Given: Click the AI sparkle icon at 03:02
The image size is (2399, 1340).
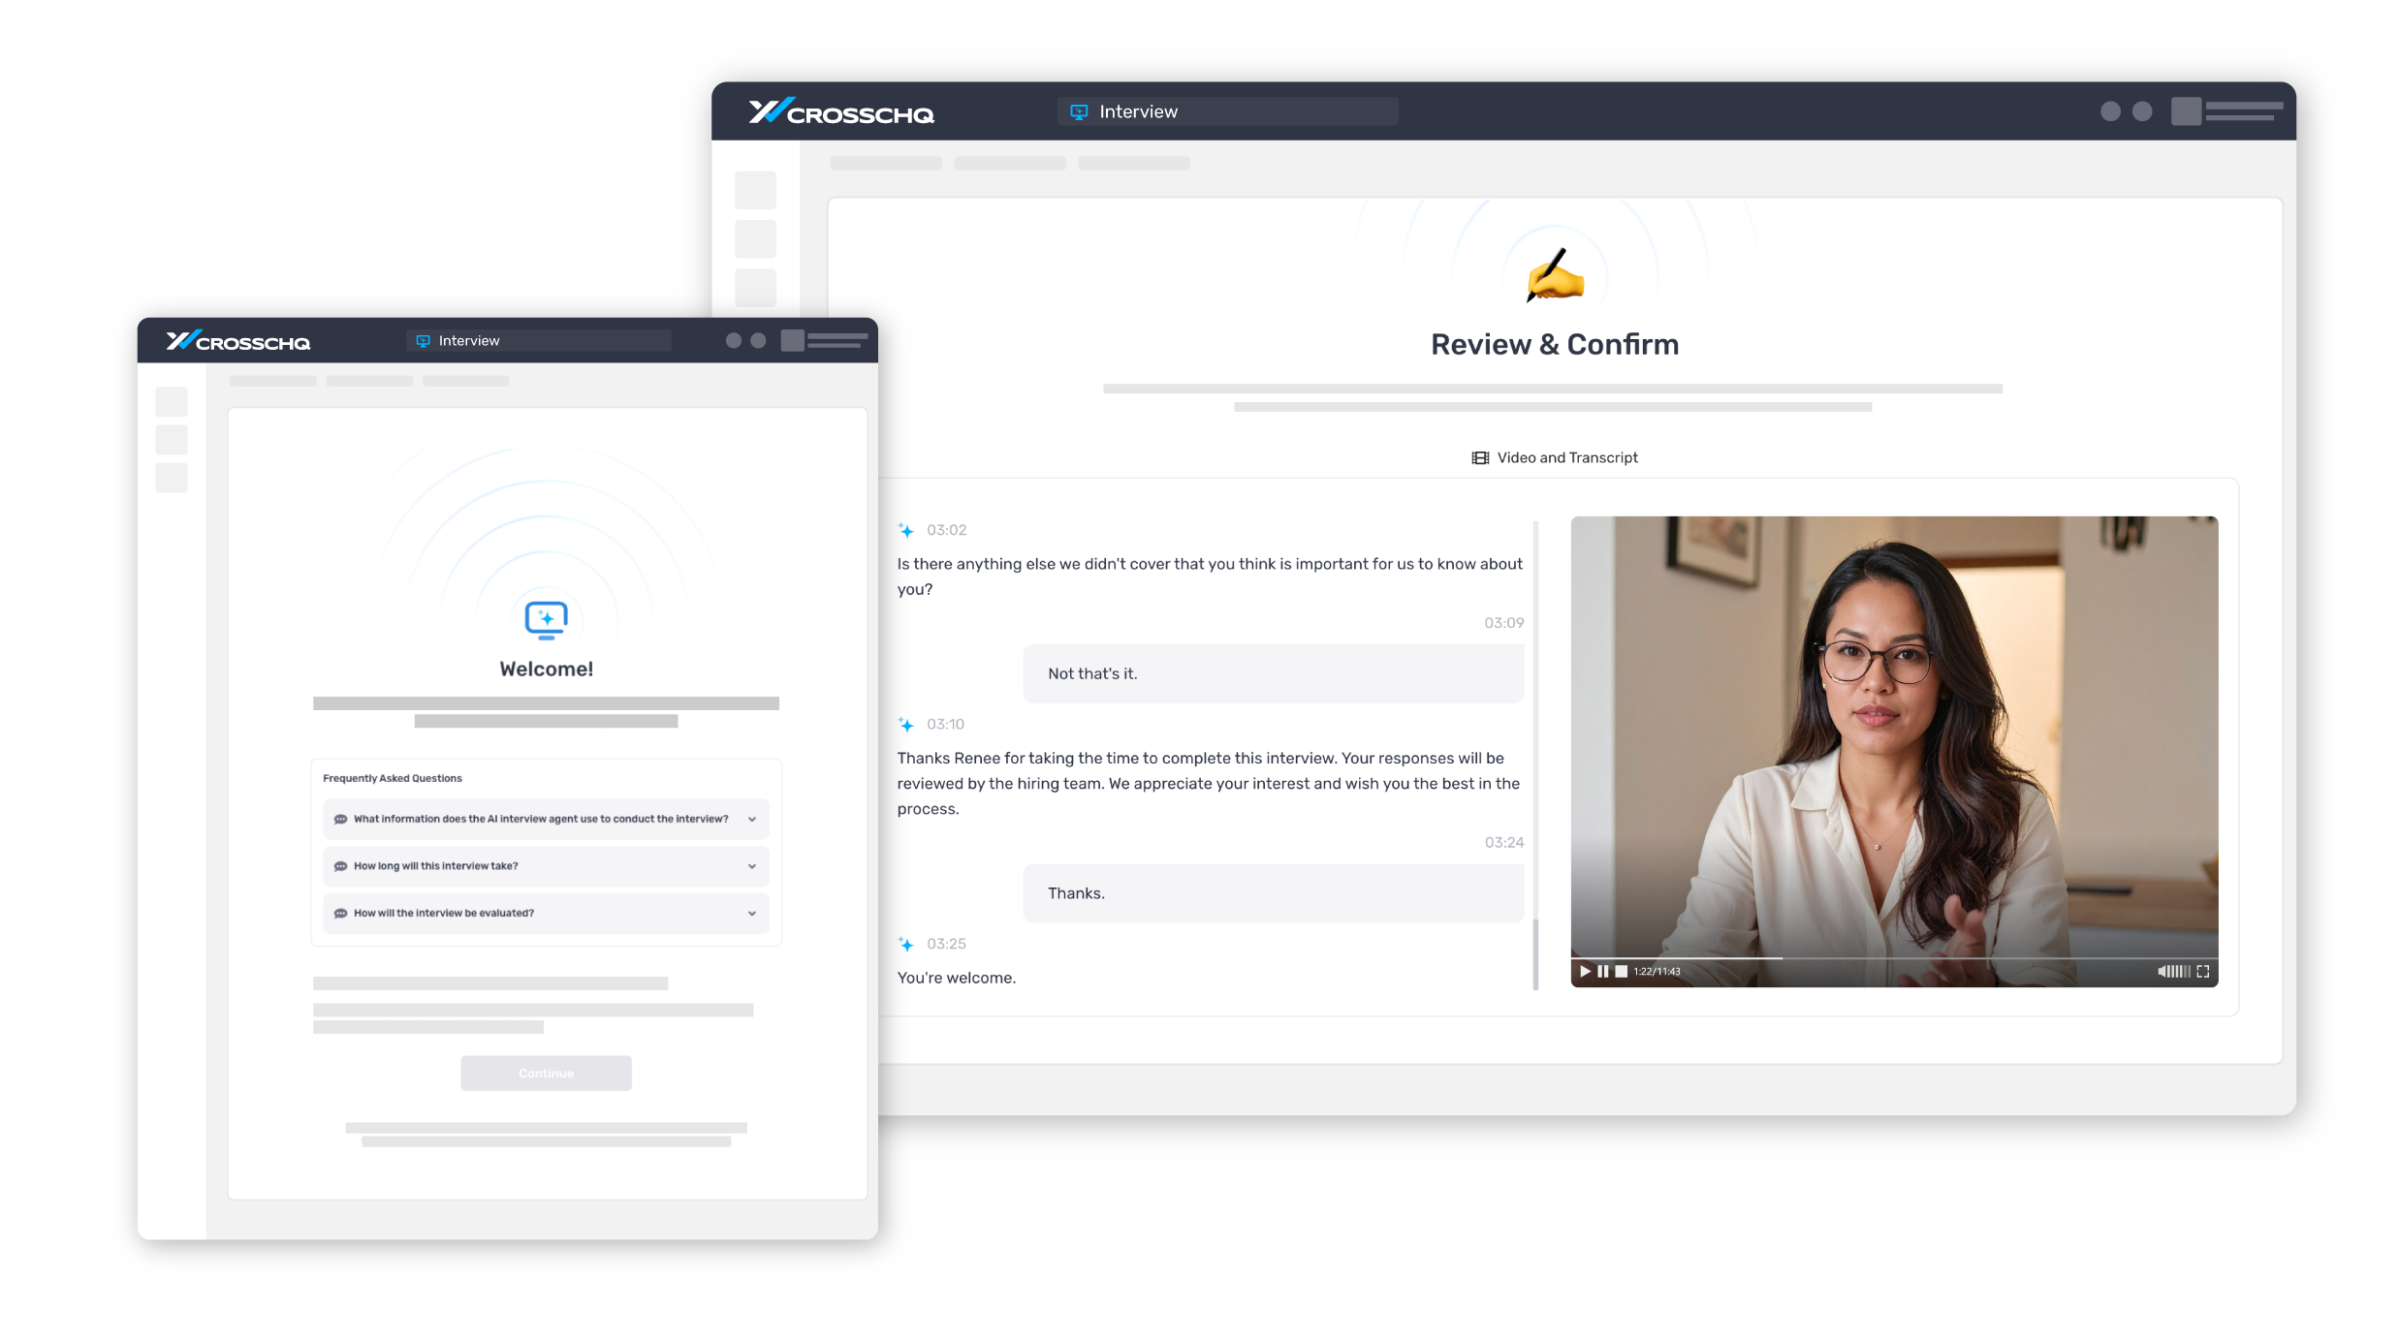Looking at the screenshot, I should coord(905,530).
